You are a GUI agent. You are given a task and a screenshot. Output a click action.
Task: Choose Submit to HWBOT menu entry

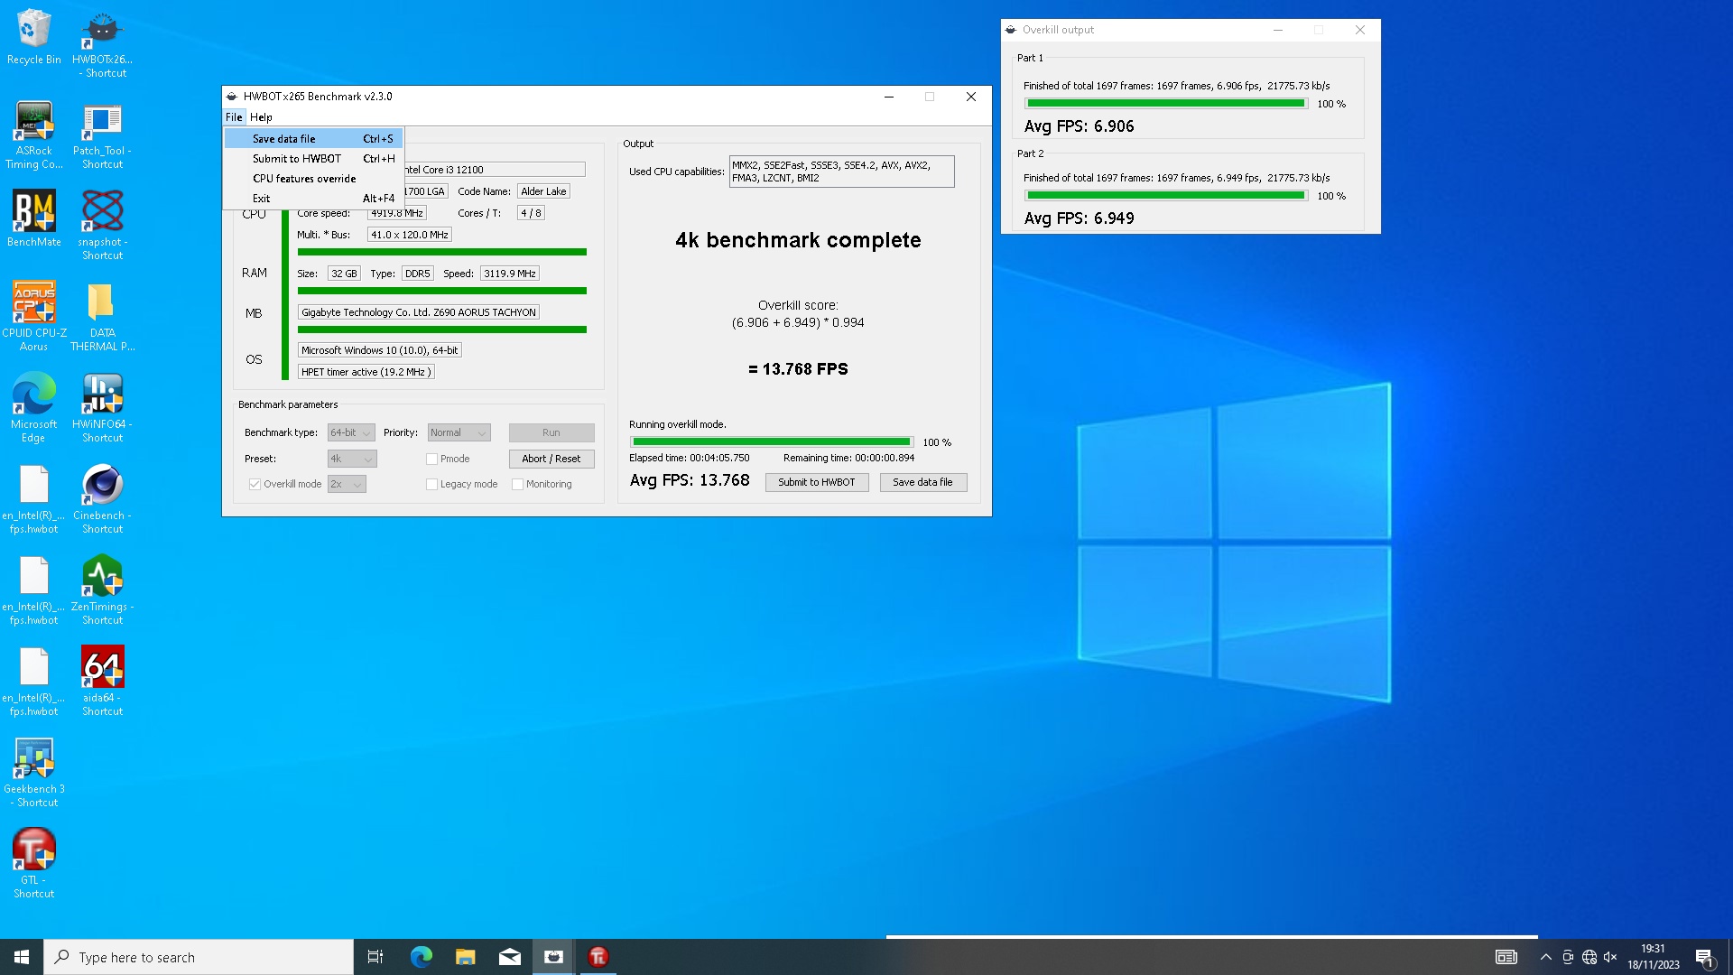[313, 159]
